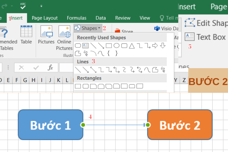Open Online Pictures

64,38
